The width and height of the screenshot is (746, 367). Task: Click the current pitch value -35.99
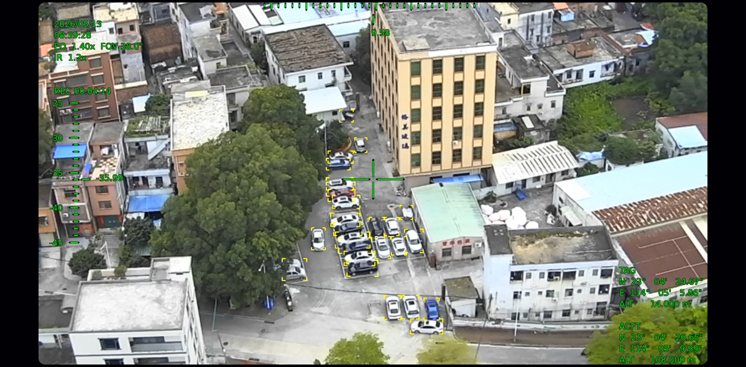pos(111,178)
